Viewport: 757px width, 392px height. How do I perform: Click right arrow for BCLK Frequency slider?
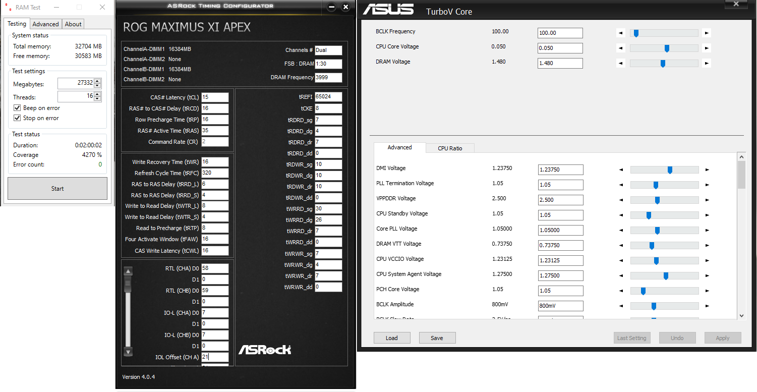pos(707,33)
